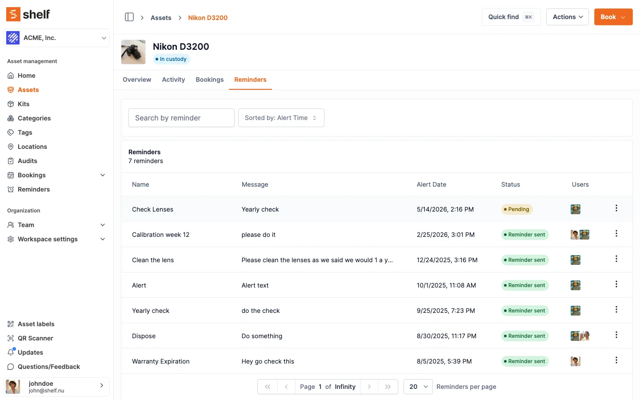This screenshot has height=400, width=640.
Task: Open Updates bell notification item
Action: pos(30,352)
